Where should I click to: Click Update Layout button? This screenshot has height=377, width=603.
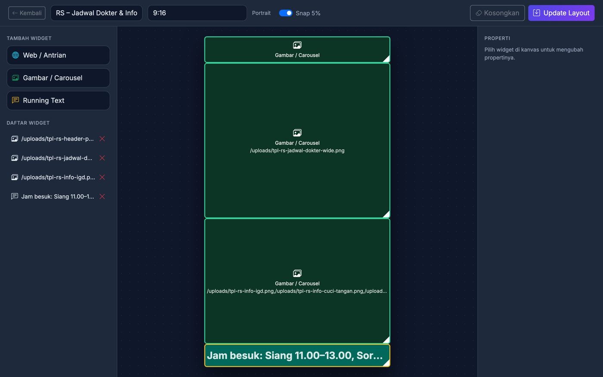click(x=561, y=13)
